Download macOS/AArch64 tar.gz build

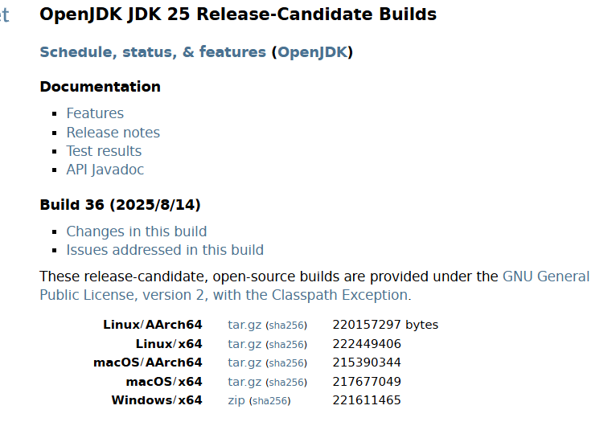(x=244, y=363)
